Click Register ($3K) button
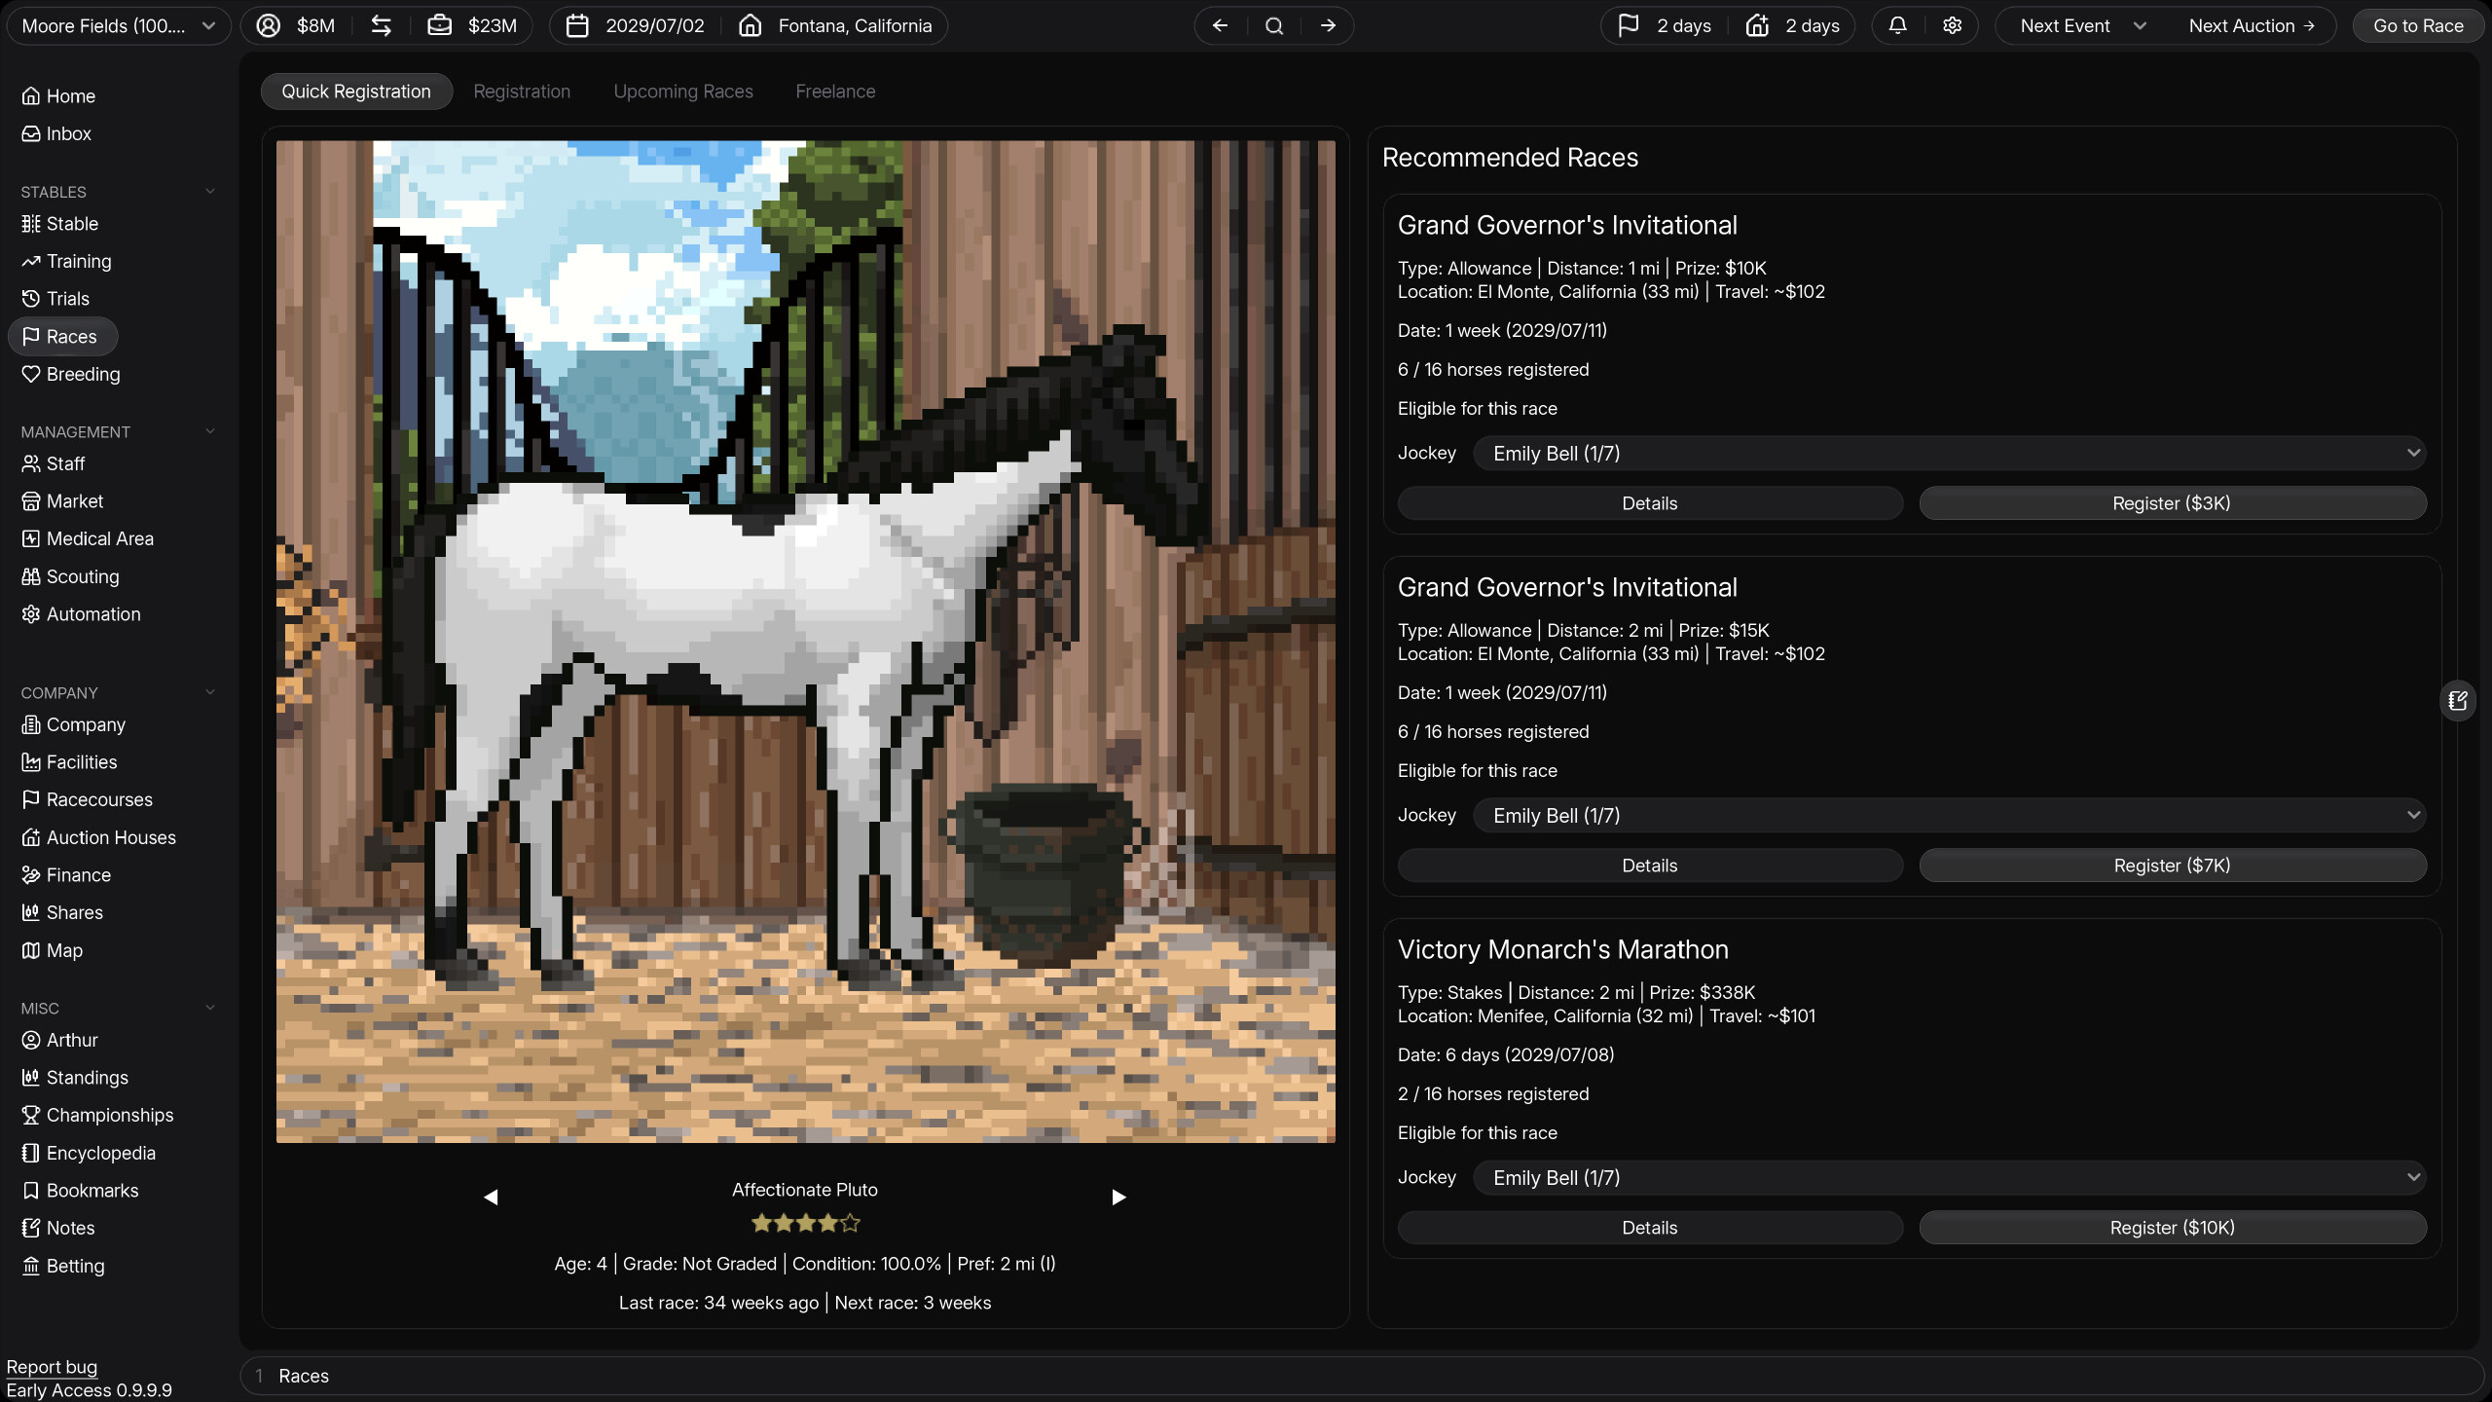 click(x=2172, y=503)
